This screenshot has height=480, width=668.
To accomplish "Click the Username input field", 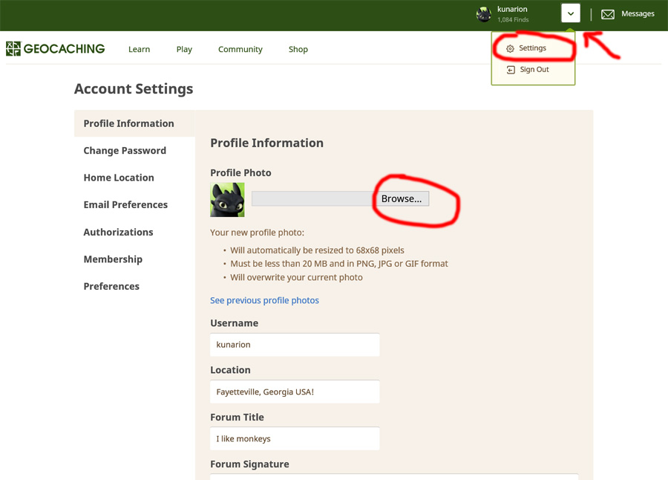I will point(295,345).
